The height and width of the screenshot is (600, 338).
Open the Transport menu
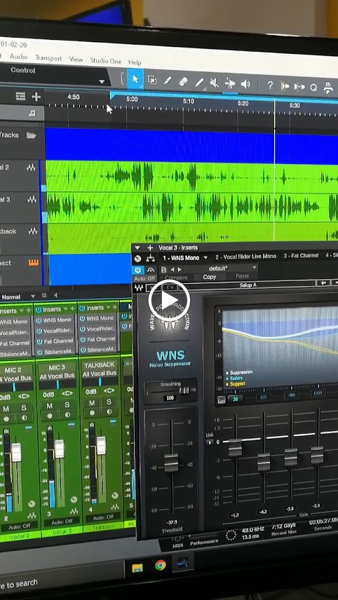(48, 58)
